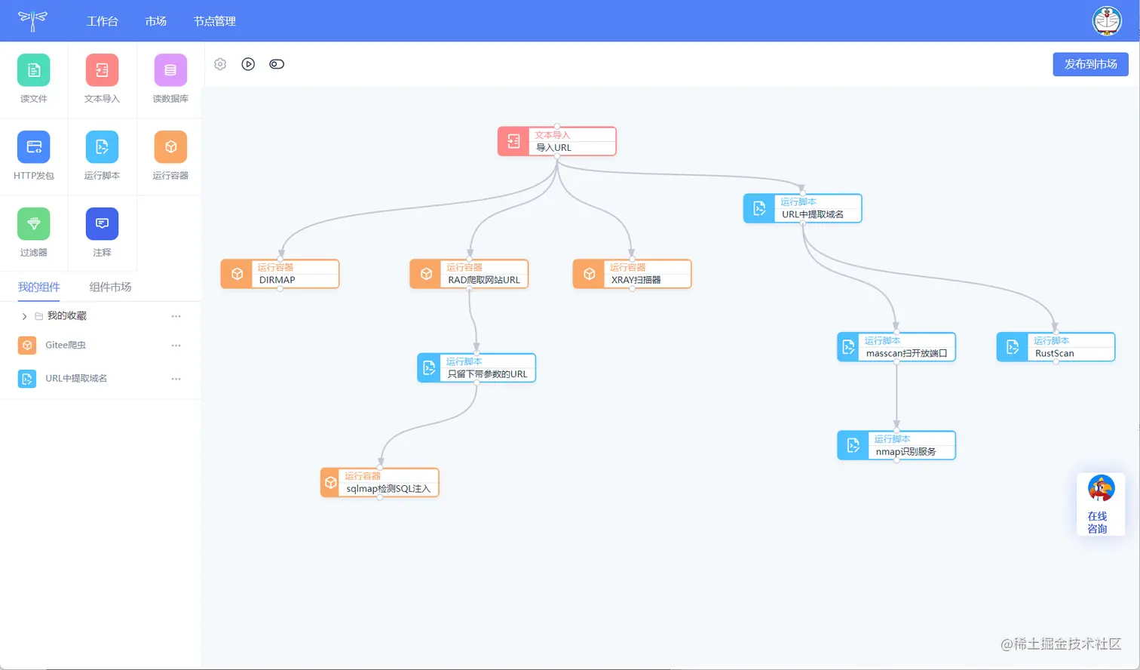Switch to 组件市场 tab
Viewport: 1140px width, 670px height.
pyautogui.click(x=110, y=287)
